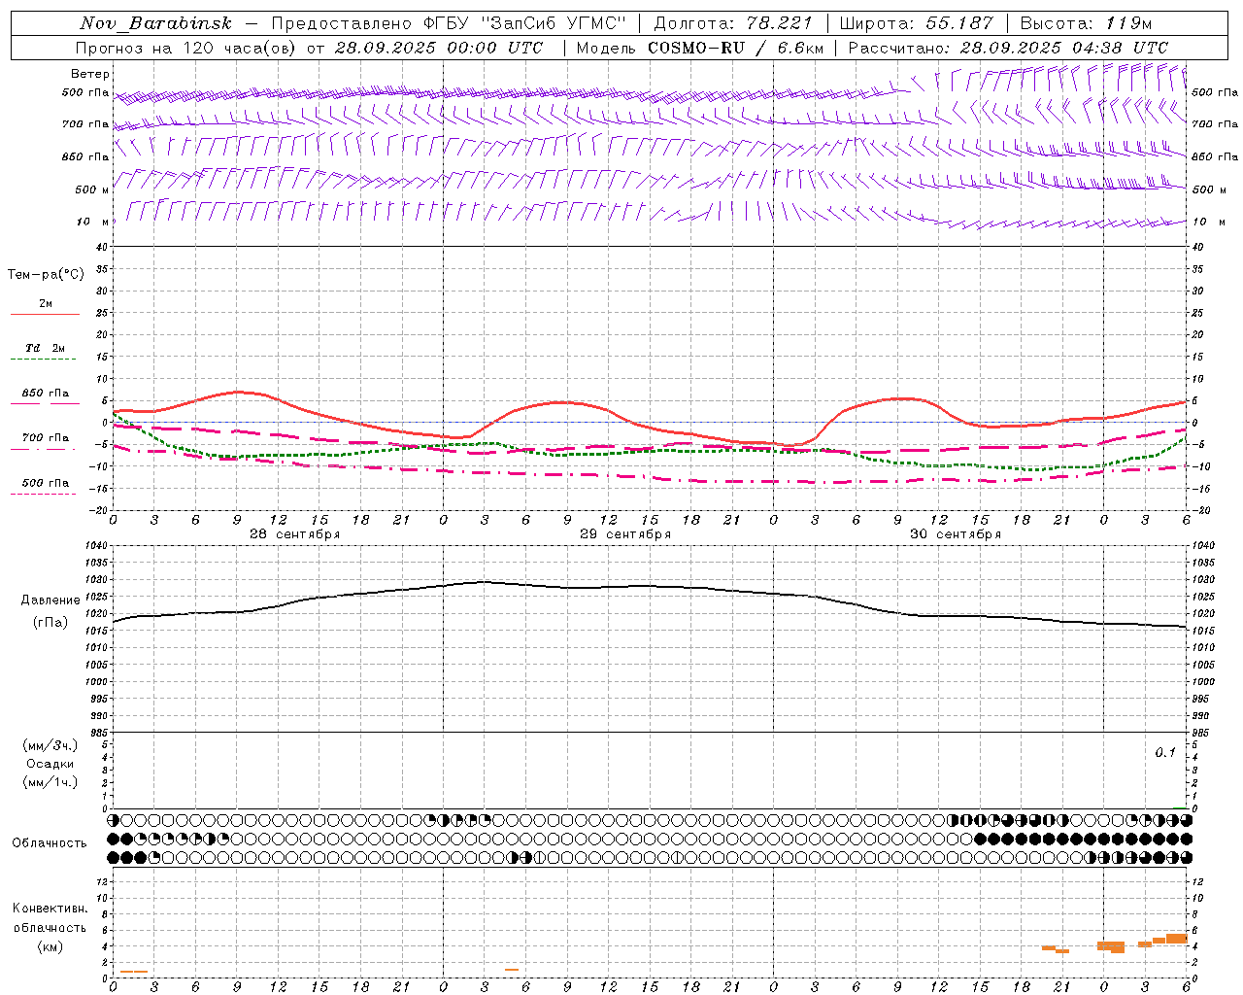
Task: Click the '(мм/3ч.)' precipitation unit label
Action: coord(50,745)
